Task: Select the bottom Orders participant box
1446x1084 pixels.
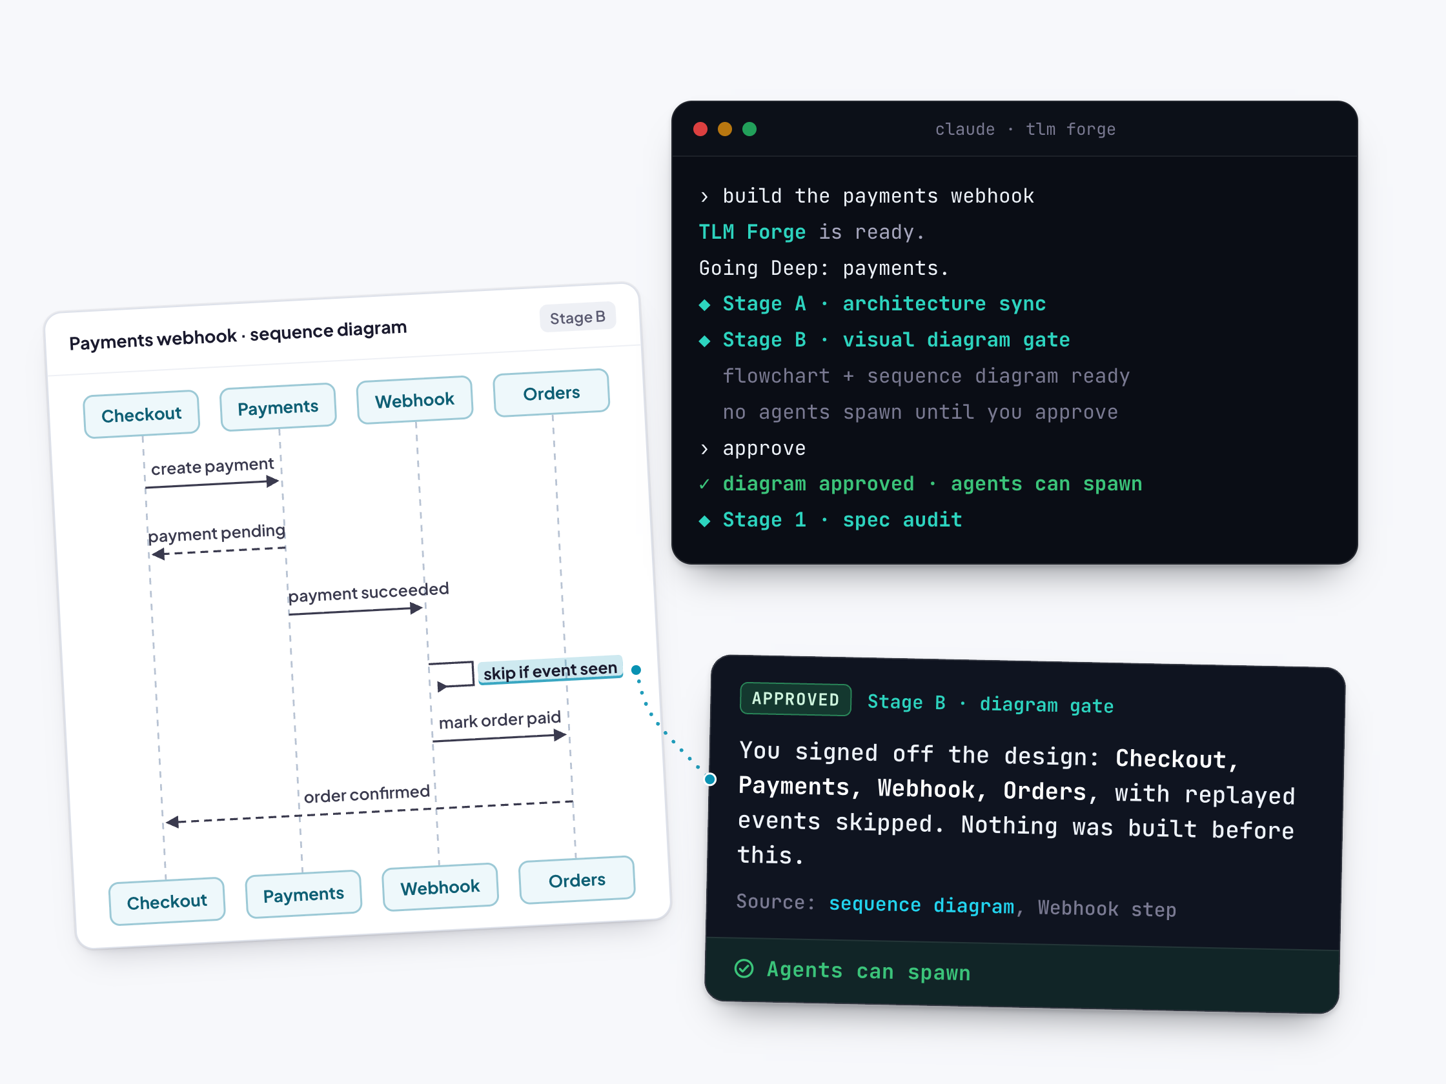Action: (x=576, y=880)
